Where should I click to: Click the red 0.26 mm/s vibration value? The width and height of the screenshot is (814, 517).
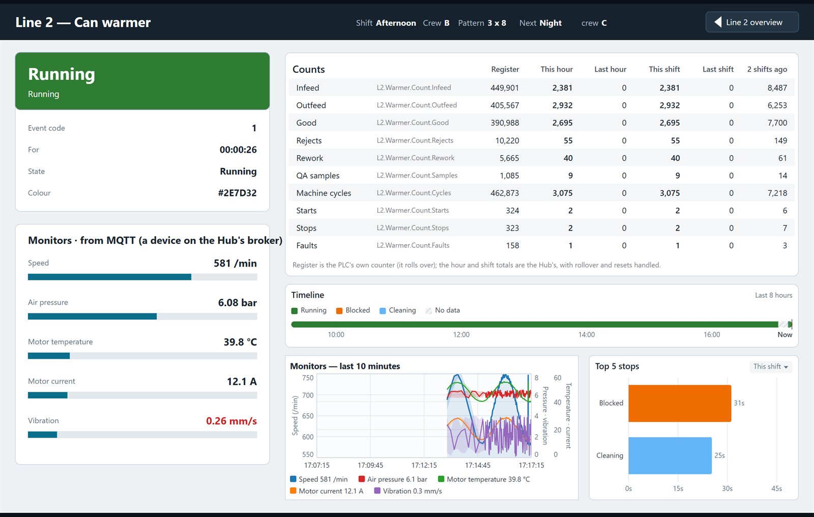coord(231,421)
